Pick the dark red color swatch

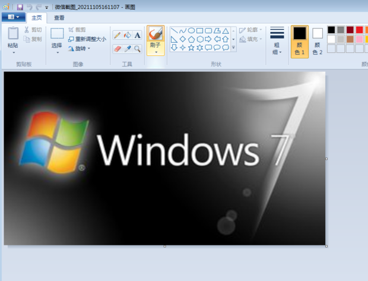click(x=350, y=30)
